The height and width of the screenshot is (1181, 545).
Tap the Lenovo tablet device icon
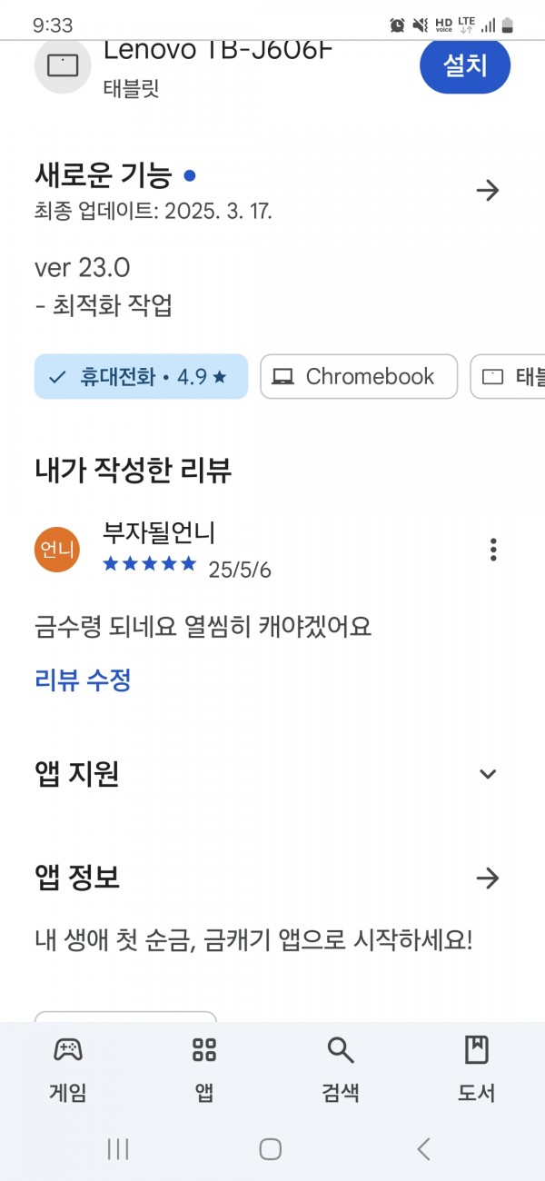(x=63, y=65)
